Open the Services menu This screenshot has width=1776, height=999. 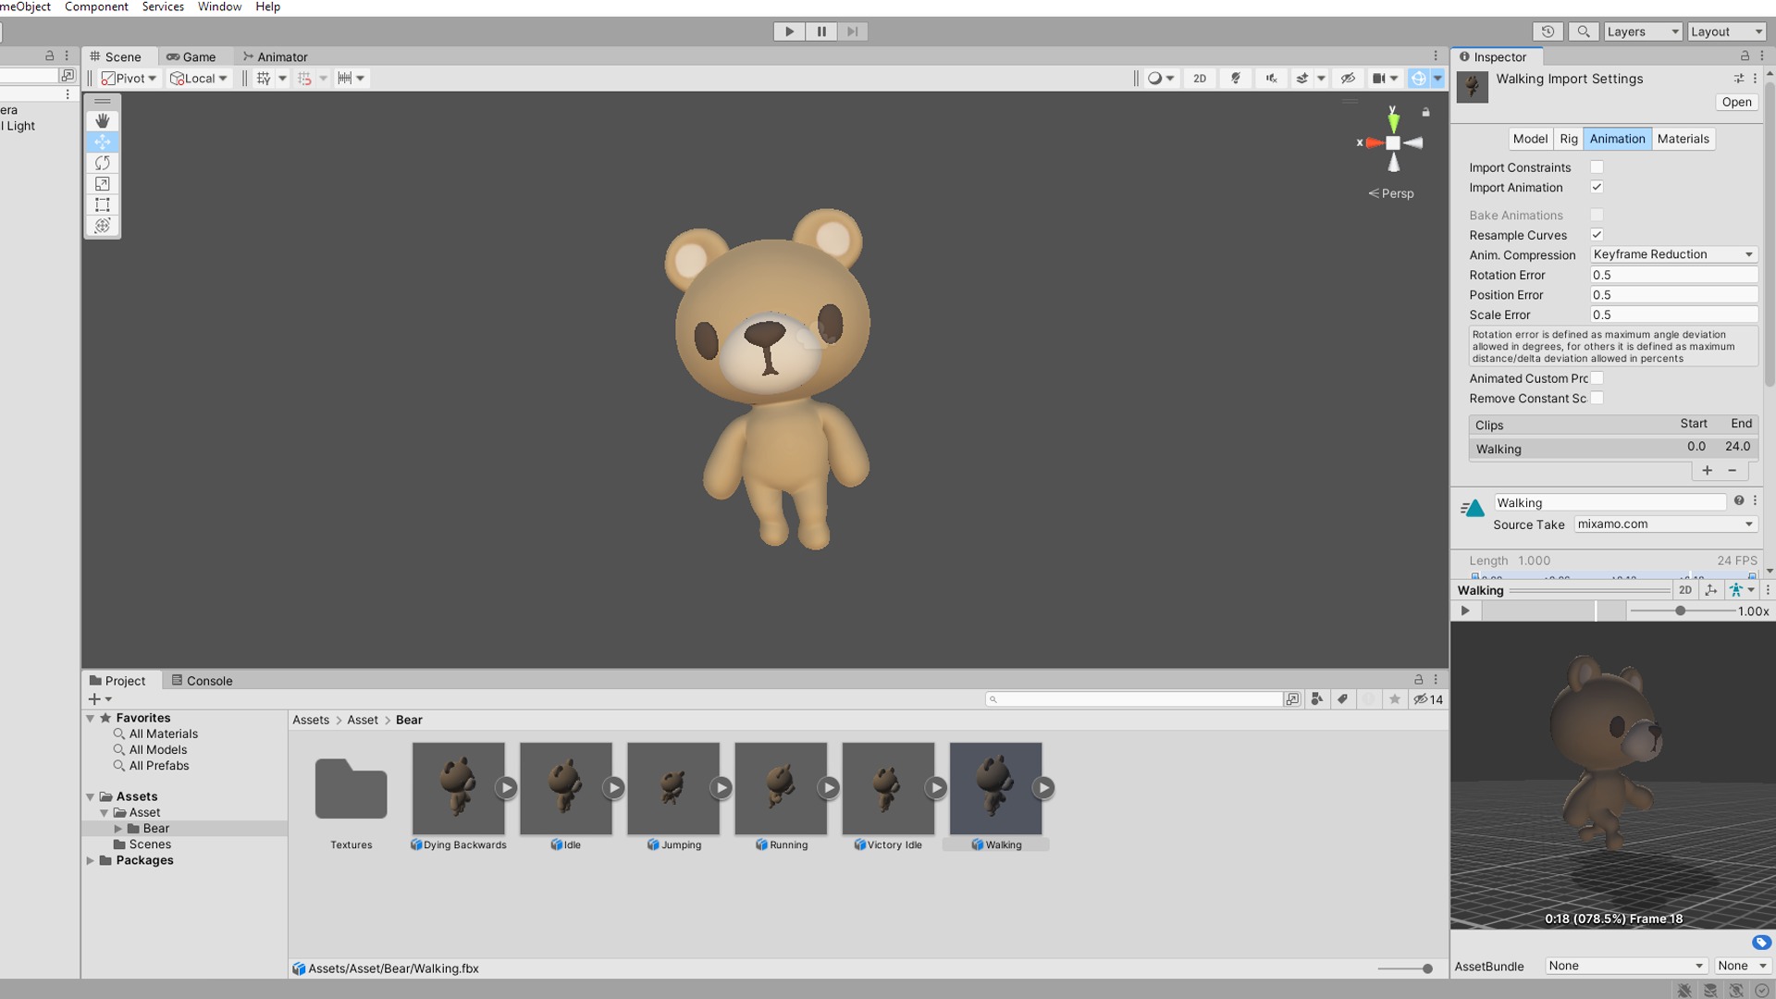click(x=163, y=6)
